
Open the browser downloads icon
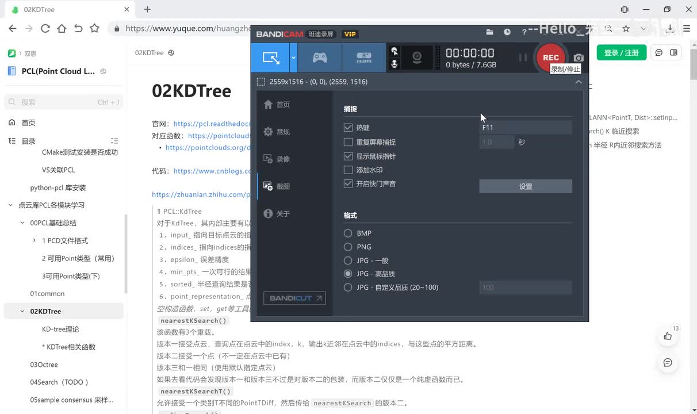[x=670, y=28]
